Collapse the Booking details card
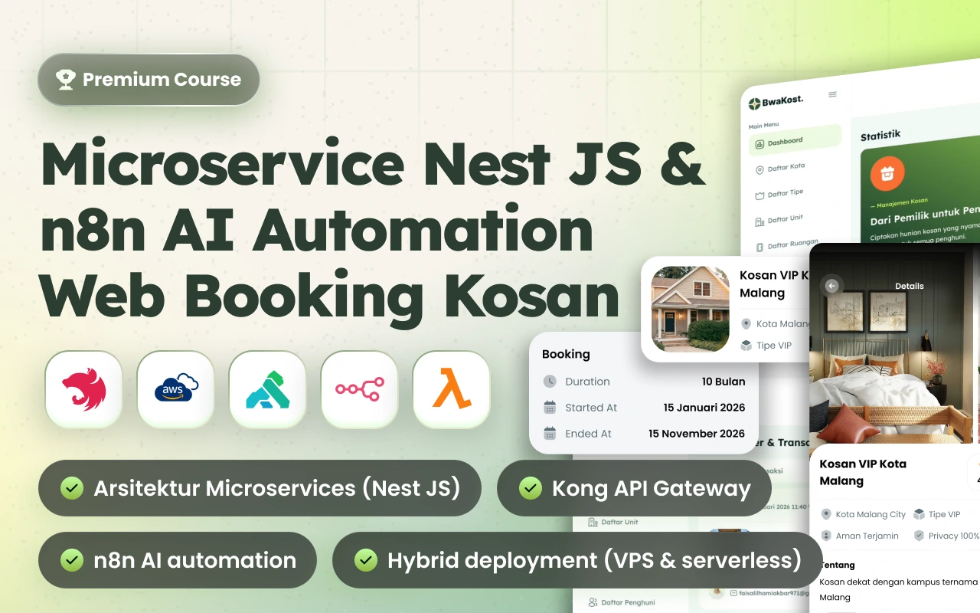Image resolution: width=980 pixels, height=613 pixels. [565, 353]
